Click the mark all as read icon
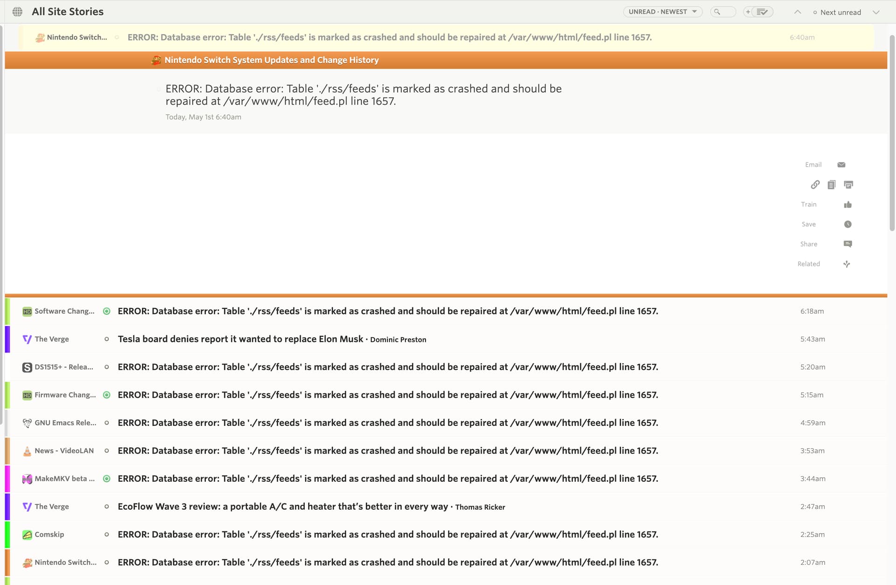This screenshot has width=896, height=585. click(762, 12)
